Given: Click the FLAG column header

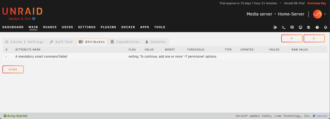Looking at the screenshot, I should point(132,50).
